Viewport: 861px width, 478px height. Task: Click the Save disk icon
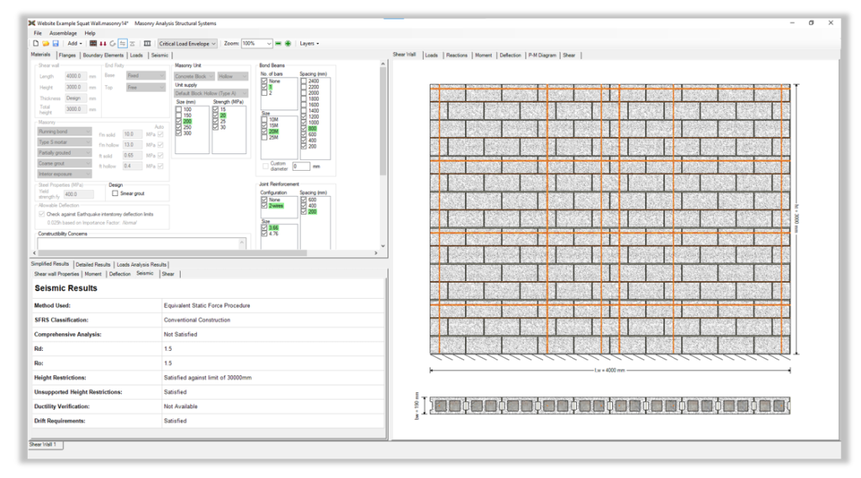[55, 43]
